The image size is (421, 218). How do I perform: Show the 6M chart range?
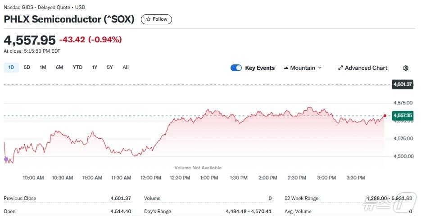tap(59, 68)
